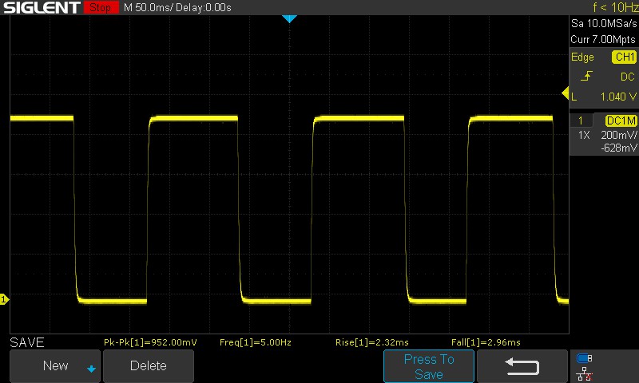The width and height of the screenshot is (639, 383).
Task: Click the Rise[1]=2.32ms measurement
Action: [x=371, y=342]
